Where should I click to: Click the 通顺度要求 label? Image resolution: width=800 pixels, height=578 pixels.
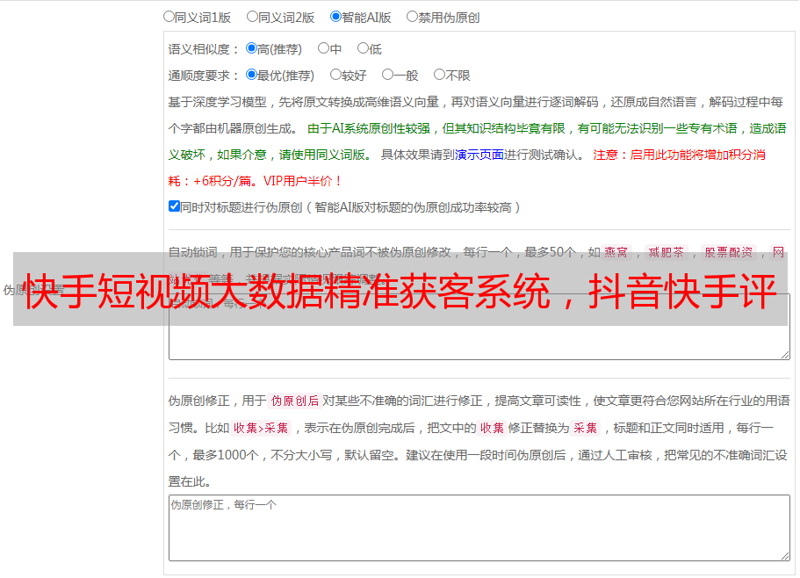point(203,76)
